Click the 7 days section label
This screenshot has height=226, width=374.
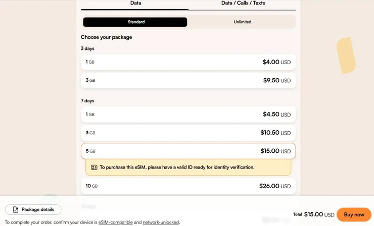pyautogui.click(x=88, y=101)
